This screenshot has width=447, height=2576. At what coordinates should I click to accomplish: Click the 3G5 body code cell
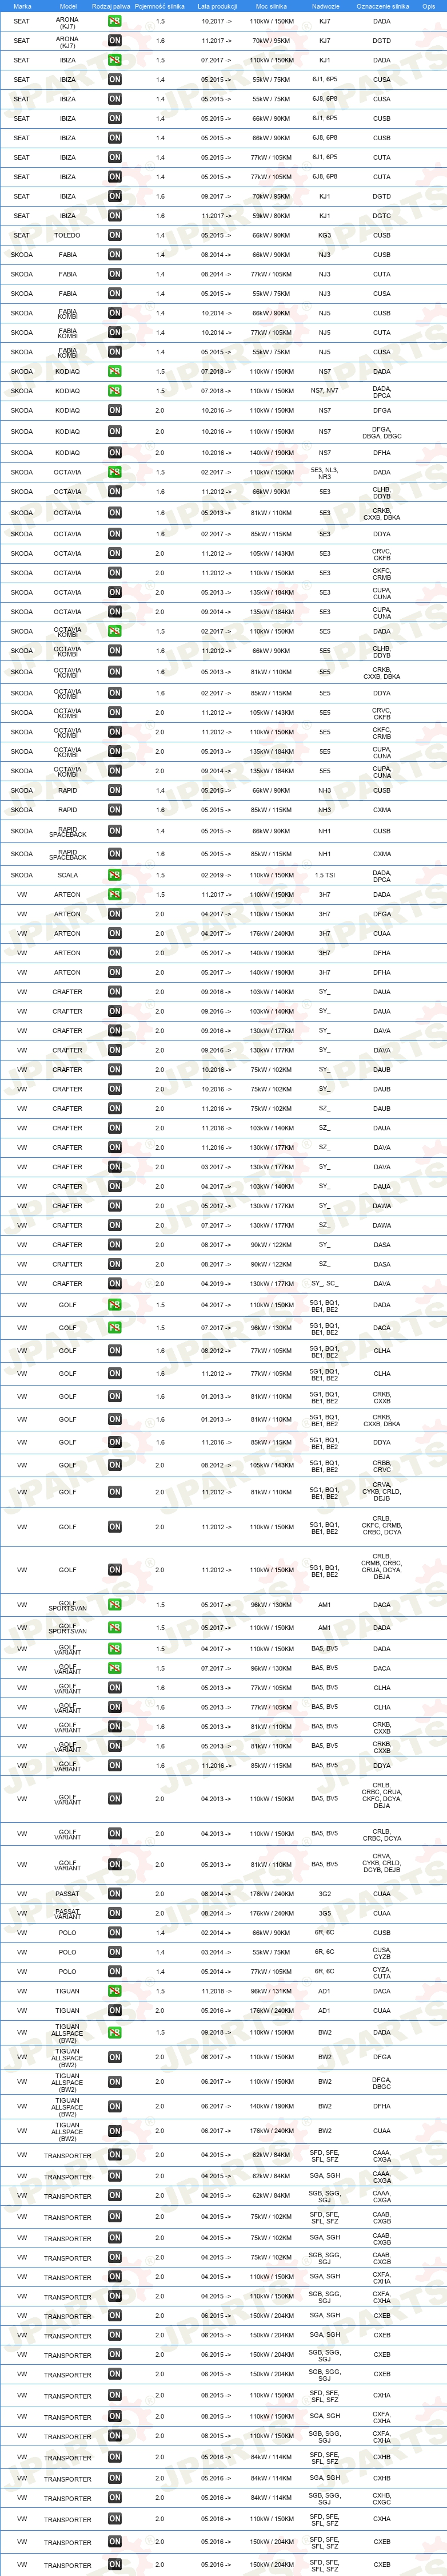click(324, 1913)
